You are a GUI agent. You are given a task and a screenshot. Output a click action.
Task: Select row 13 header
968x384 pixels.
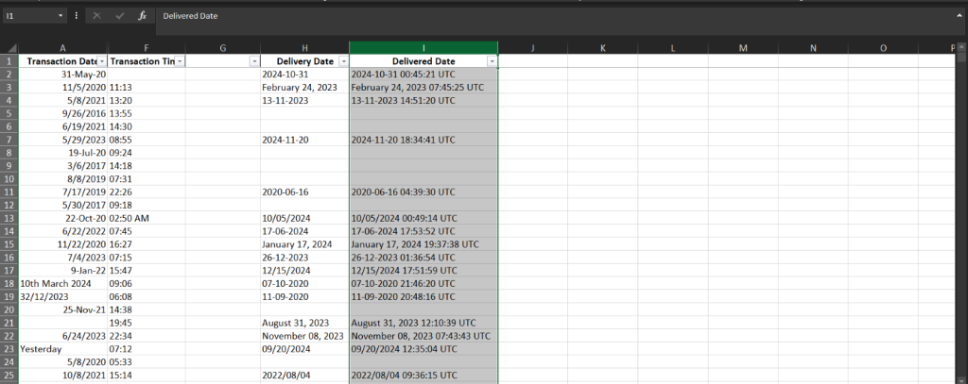[9, 218]
